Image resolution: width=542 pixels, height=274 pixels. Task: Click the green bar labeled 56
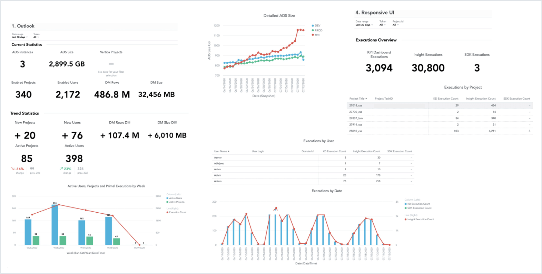tap(90, 241)
